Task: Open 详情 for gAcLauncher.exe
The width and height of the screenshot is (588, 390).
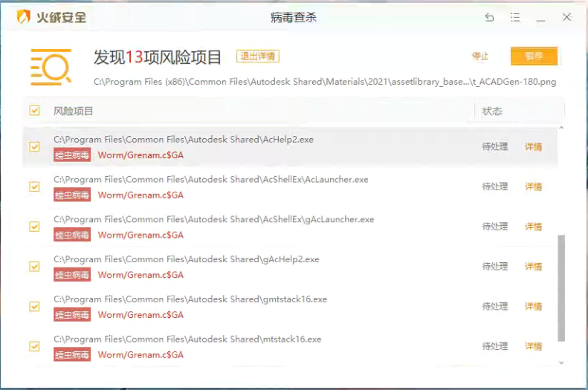Action: tap(533, 227)
